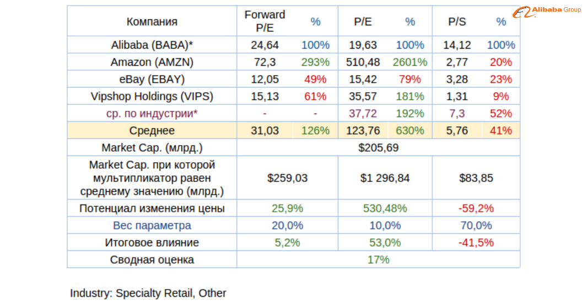Click the -41,5% итоговое влияние value
Image resolution: width=587 pixels, height=305 pixels.
click(476, 243)
